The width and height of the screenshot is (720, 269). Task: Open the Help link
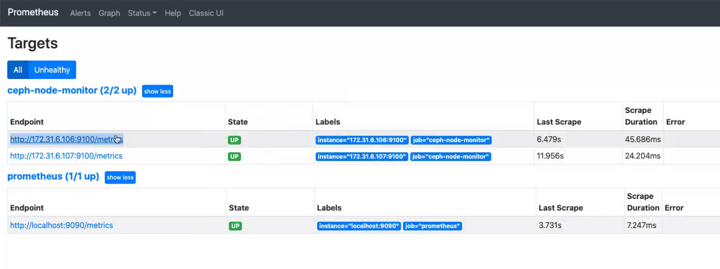pos(173,13)
